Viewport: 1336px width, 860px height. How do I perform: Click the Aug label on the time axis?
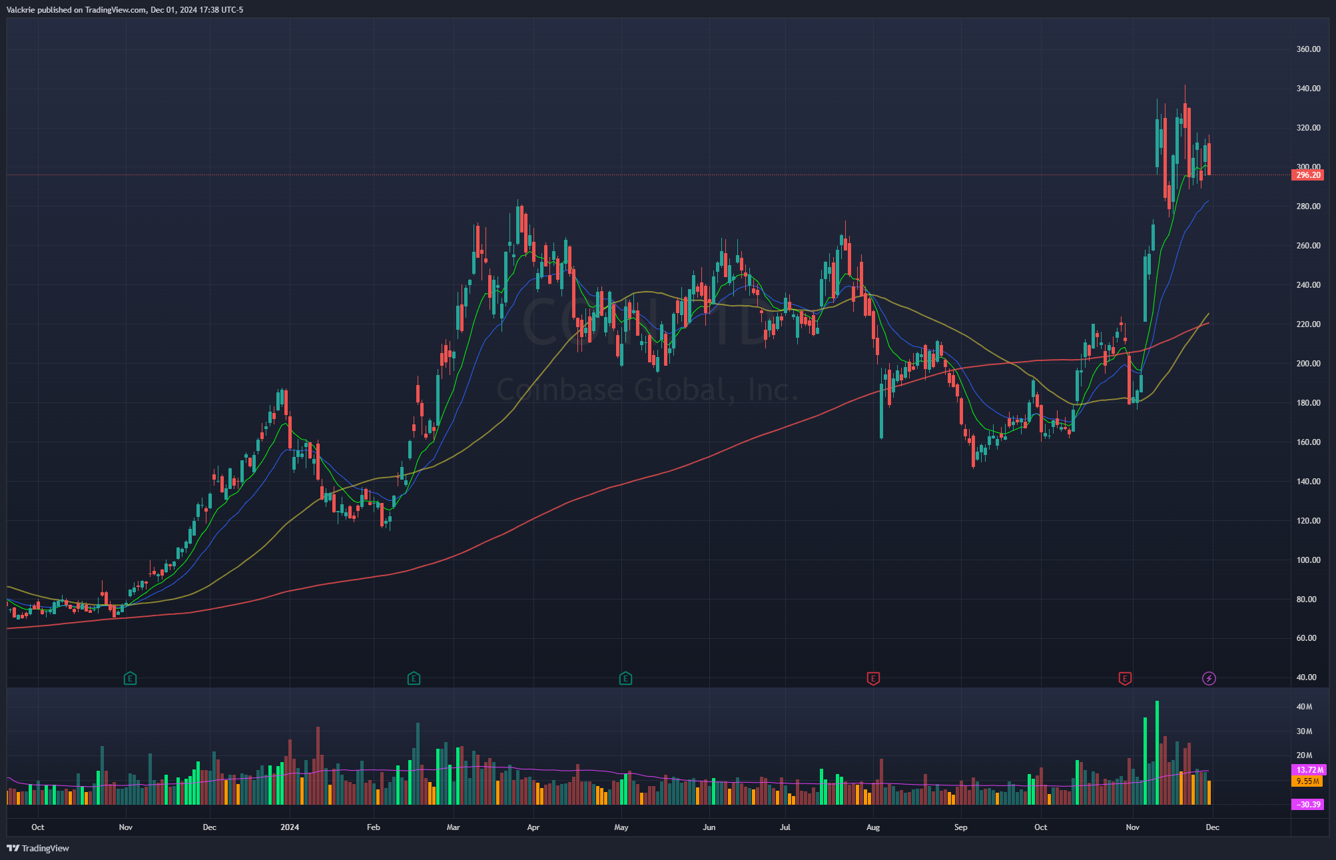[872, 827]
